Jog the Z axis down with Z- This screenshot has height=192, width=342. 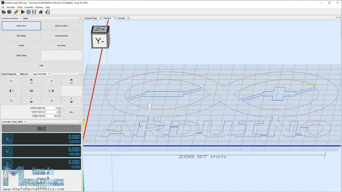(71, 100)
